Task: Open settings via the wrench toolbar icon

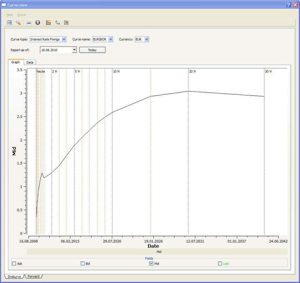Action: tap(18, 23)
